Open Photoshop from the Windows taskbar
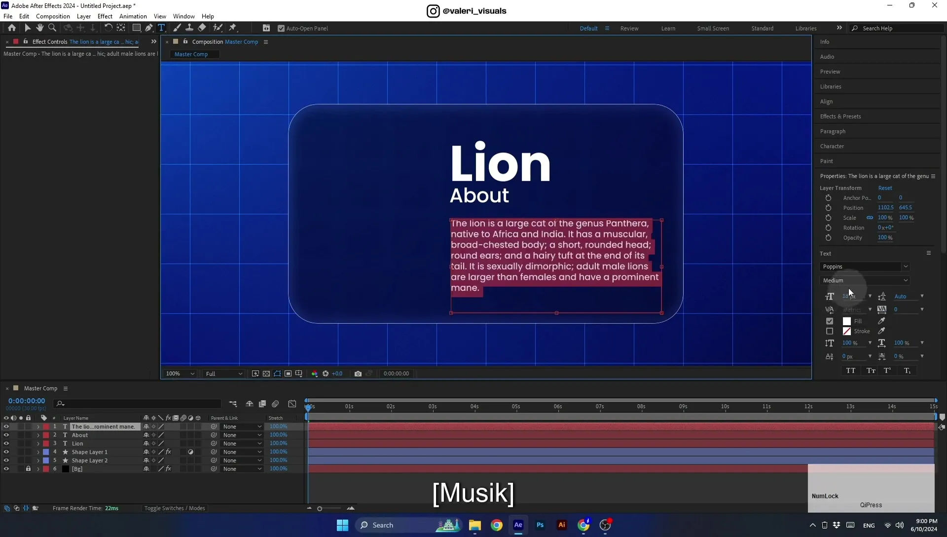947x537 pixels. pyautogui.click(x=540, y=525)
